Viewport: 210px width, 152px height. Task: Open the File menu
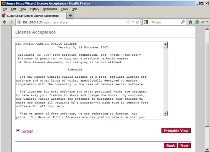tap(5, 9)
